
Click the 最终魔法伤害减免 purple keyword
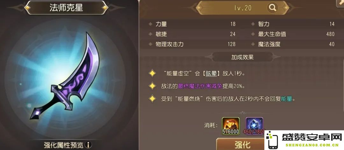tap(200, 86)
